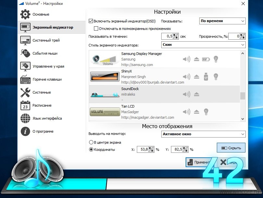Click the http://macgadger.deviantart.com text
Screen dimensions: 263x198
148,117
